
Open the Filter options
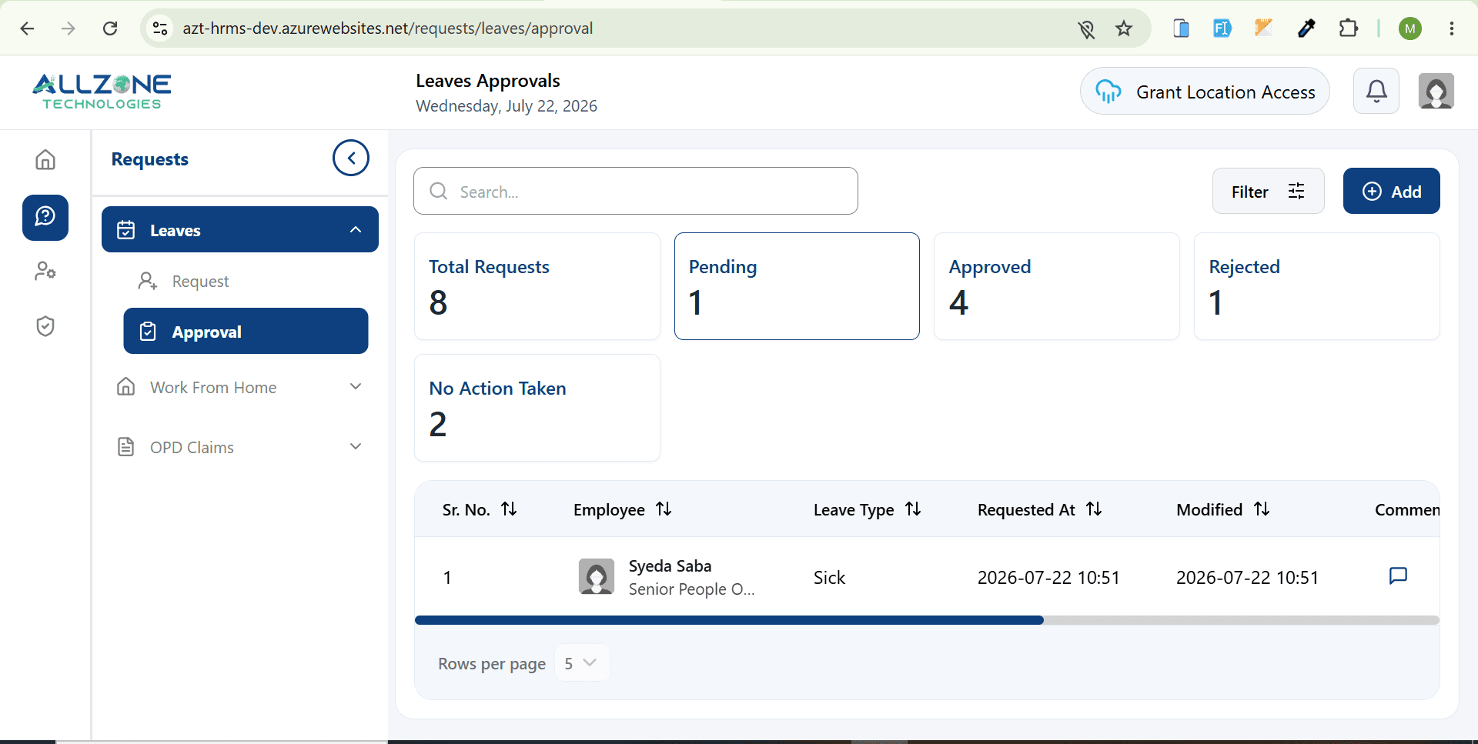click(1269, 191)
